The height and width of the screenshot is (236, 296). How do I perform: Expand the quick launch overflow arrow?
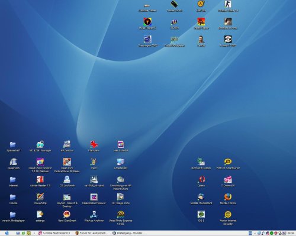(34, 234)
